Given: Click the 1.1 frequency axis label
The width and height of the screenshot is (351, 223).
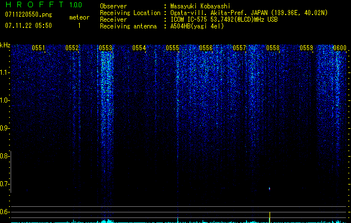Looking at the screenshot, I should (4, 72).
